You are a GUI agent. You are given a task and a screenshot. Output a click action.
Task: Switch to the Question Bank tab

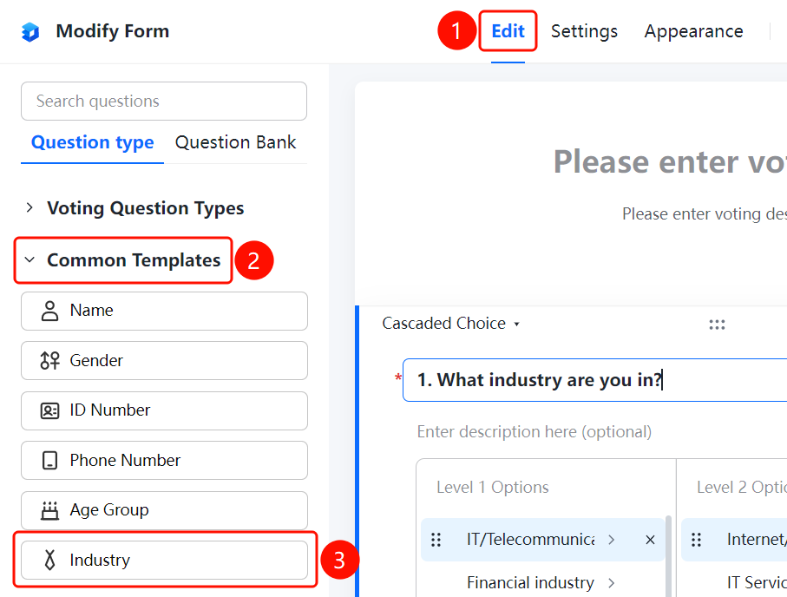click(x=235, y=142)
